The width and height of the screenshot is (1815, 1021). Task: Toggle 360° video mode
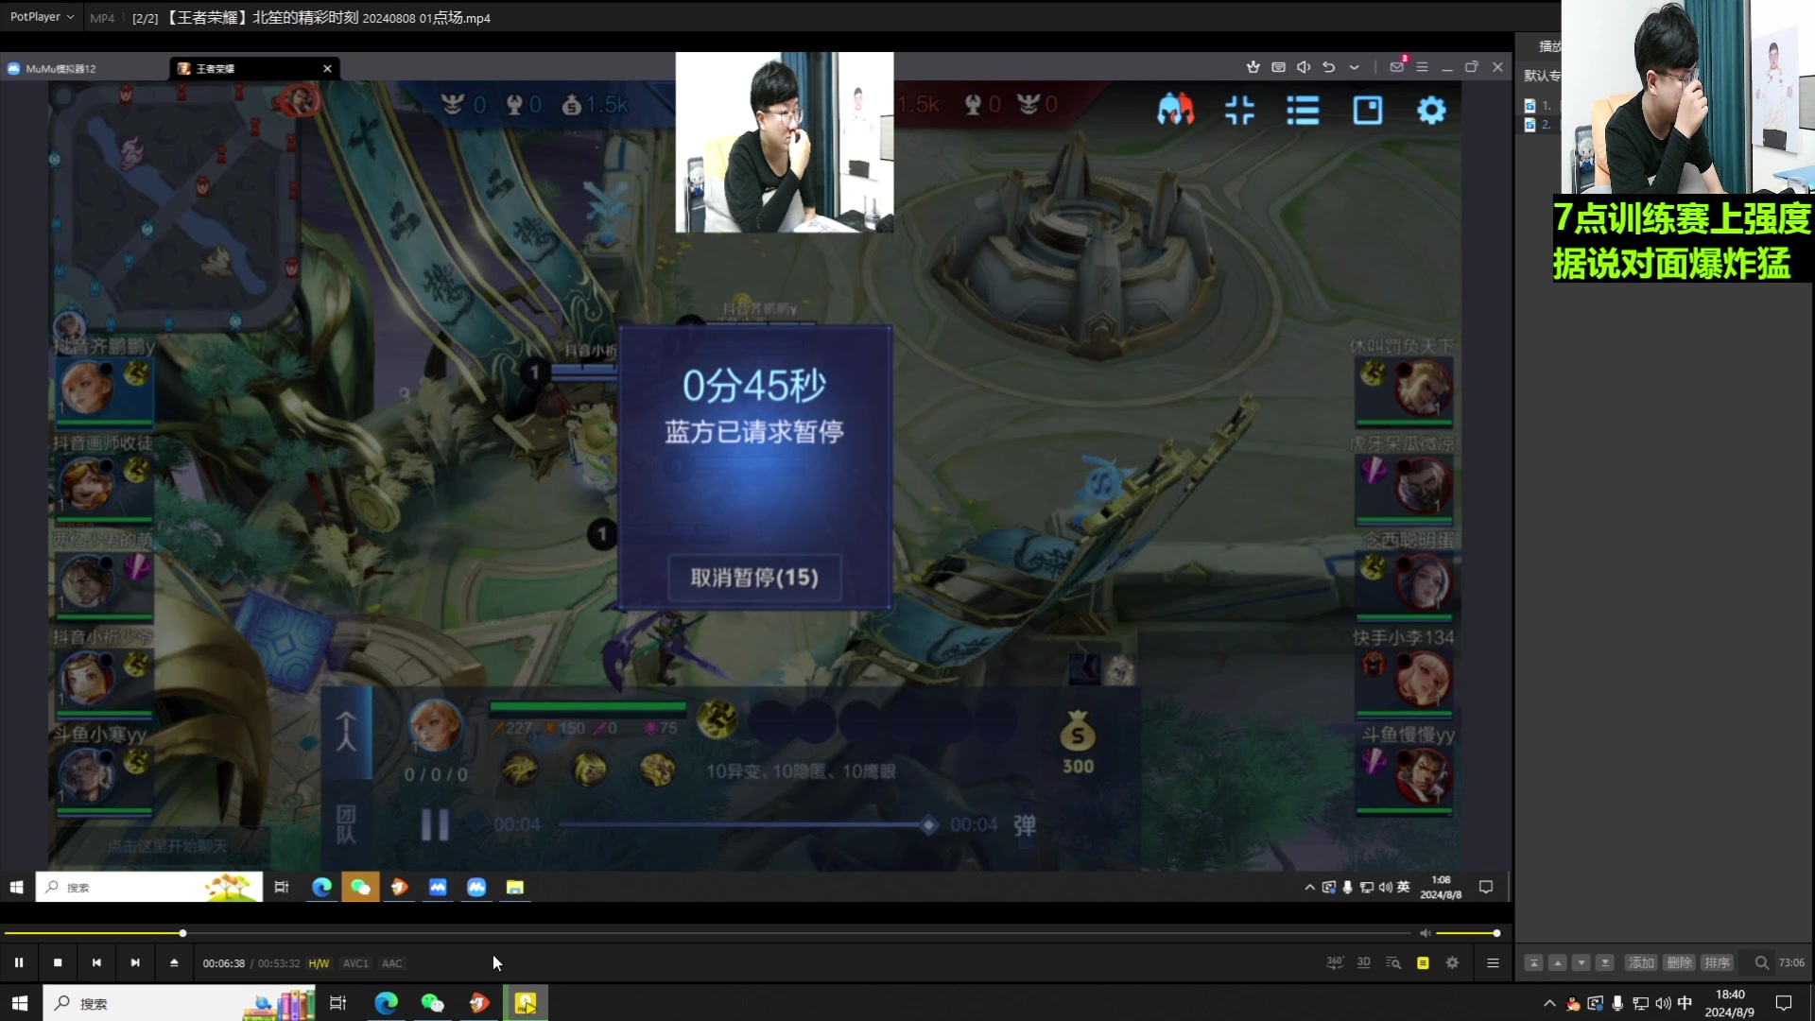(x=1335, y=962)
